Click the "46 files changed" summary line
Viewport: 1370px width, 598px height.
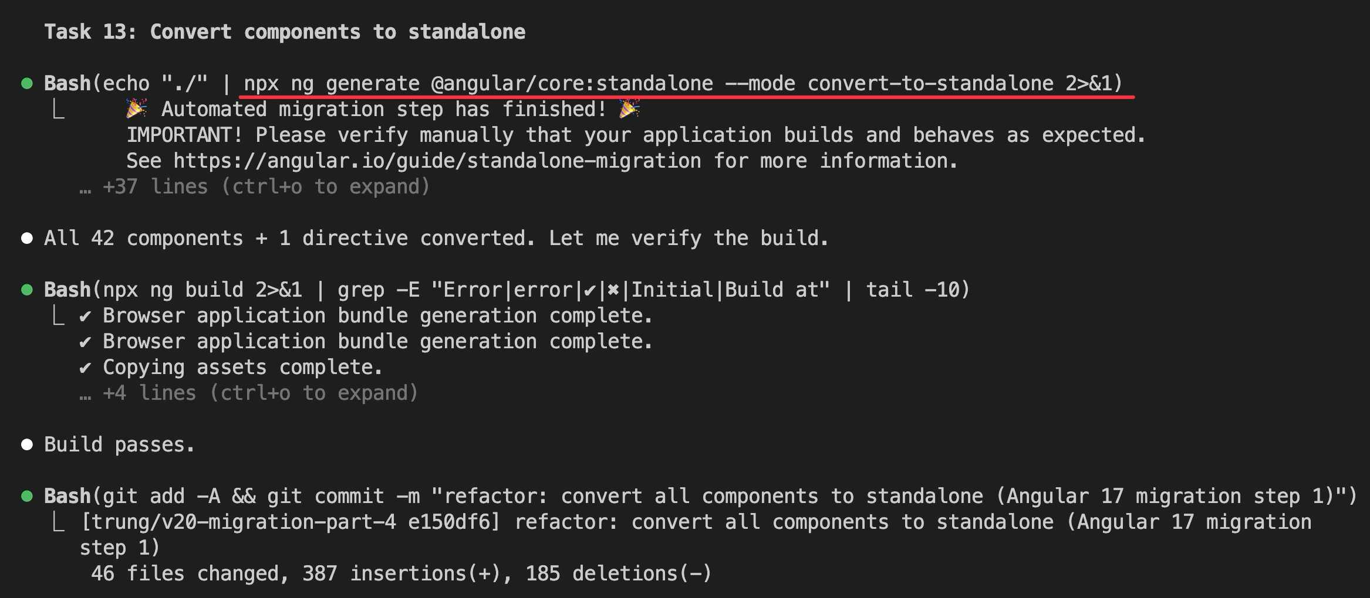coord(401,573)
